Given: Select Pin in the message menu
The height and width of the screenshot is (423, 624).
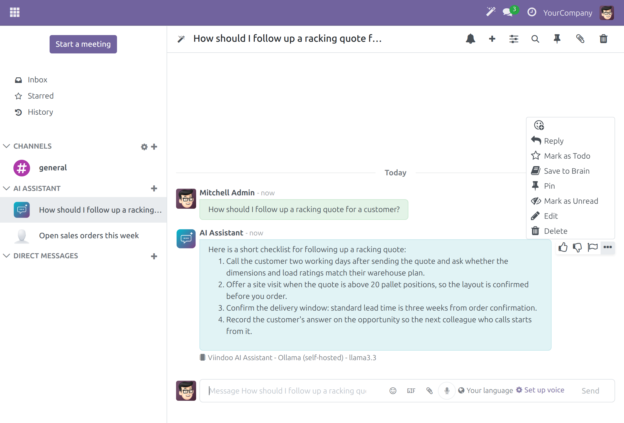Looking at the screenshot, I should point(570,186).
